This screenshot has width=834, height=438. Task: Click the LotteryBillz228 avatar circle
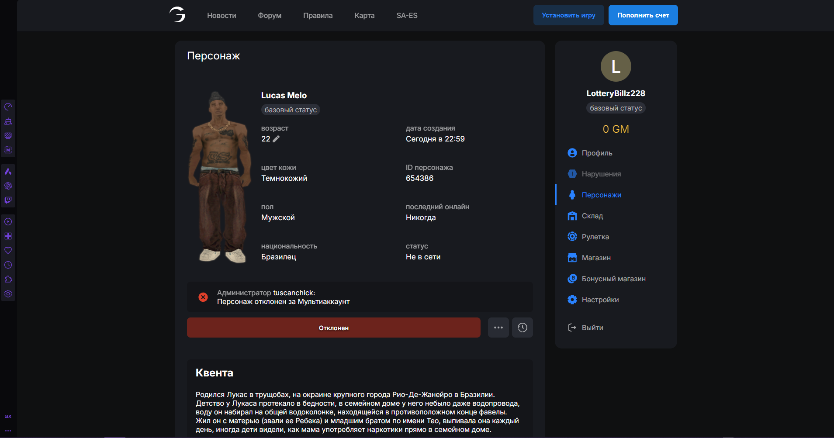click(616, 66)
